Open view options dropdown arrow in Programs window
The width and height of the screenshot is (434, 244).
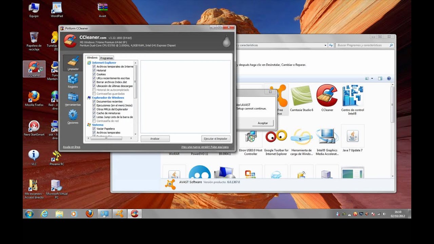tap(372, 78)
